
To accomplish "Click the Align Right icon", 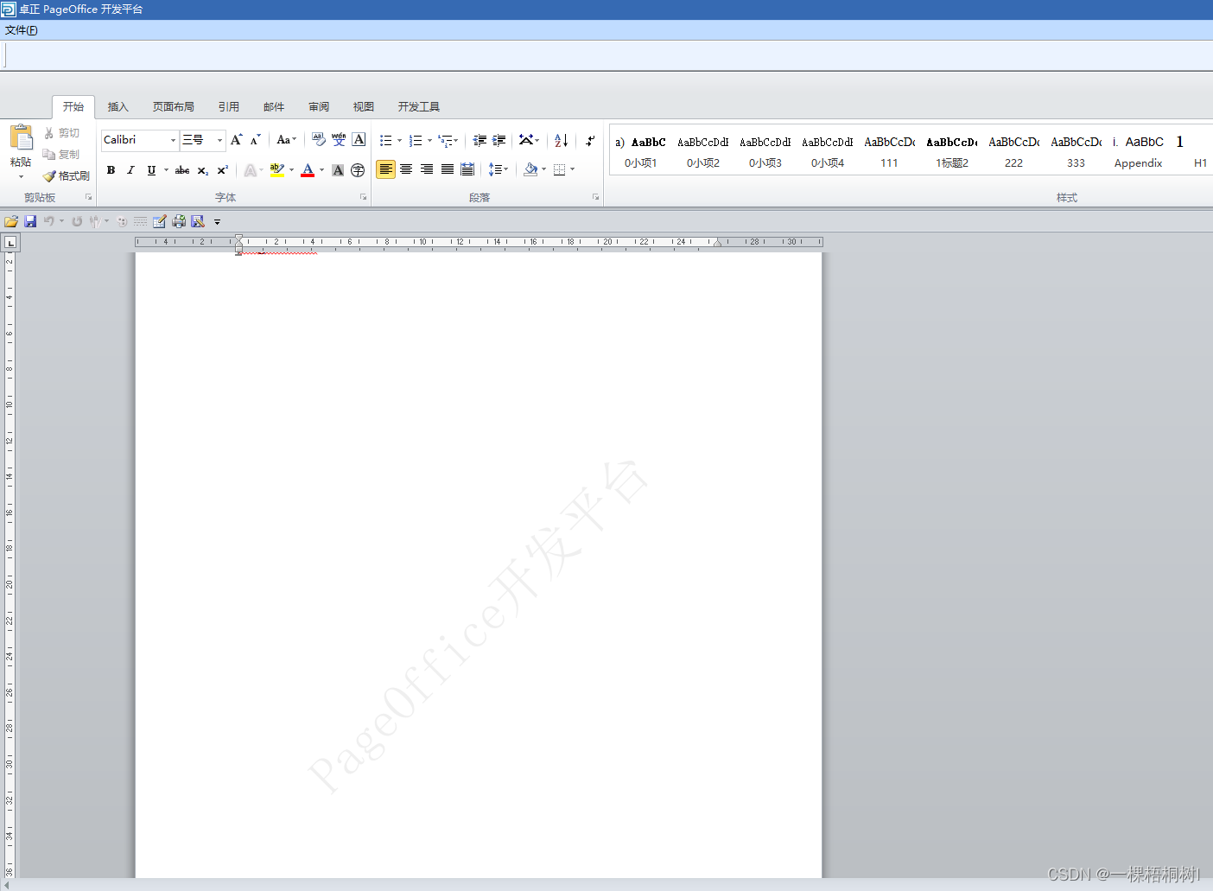I will coord(427,169).
